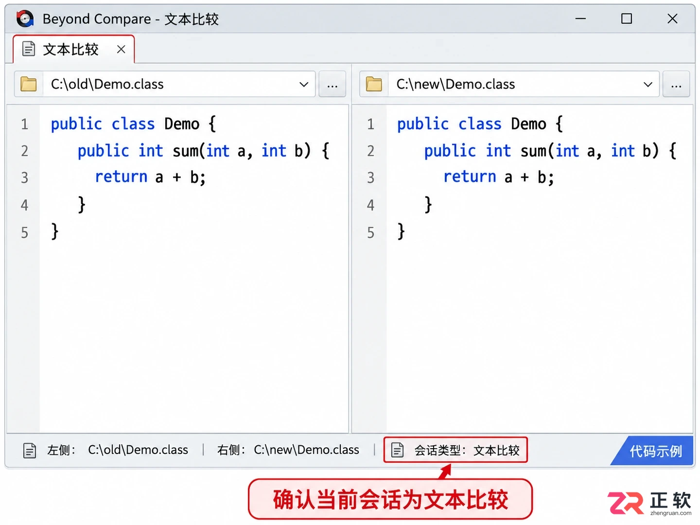Close the 文本比较 tab
The width and height of the screenshot is (700, 525).
tap(121, 49)
